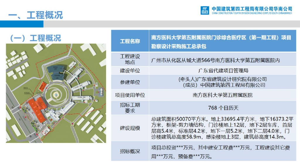
Task: Select the company name '中国建筑第四工程局有限公司华南公司'
Action: tap(252, 9)
